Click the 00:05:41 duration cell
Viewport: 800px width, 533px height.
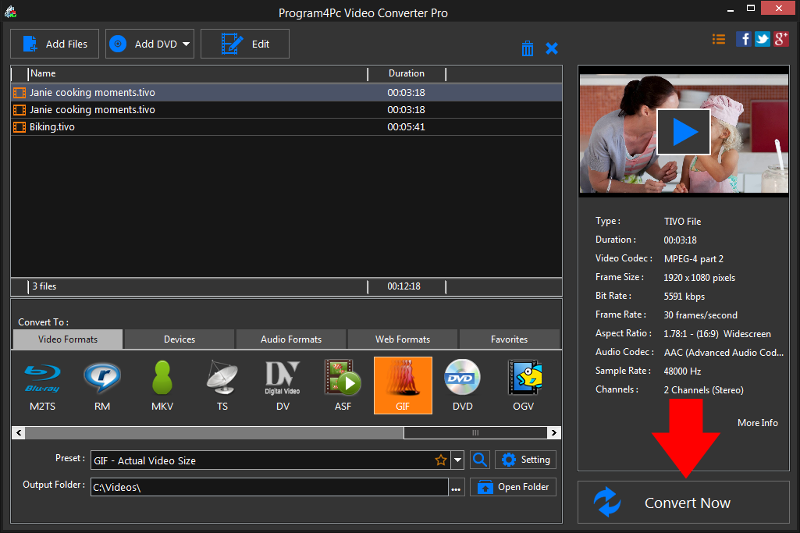pos(406,127)
